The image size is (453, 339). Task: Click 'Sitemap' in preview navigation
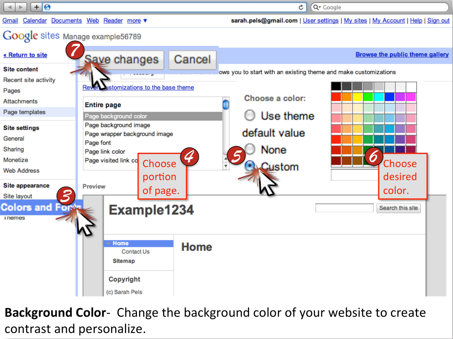point(124,261)
